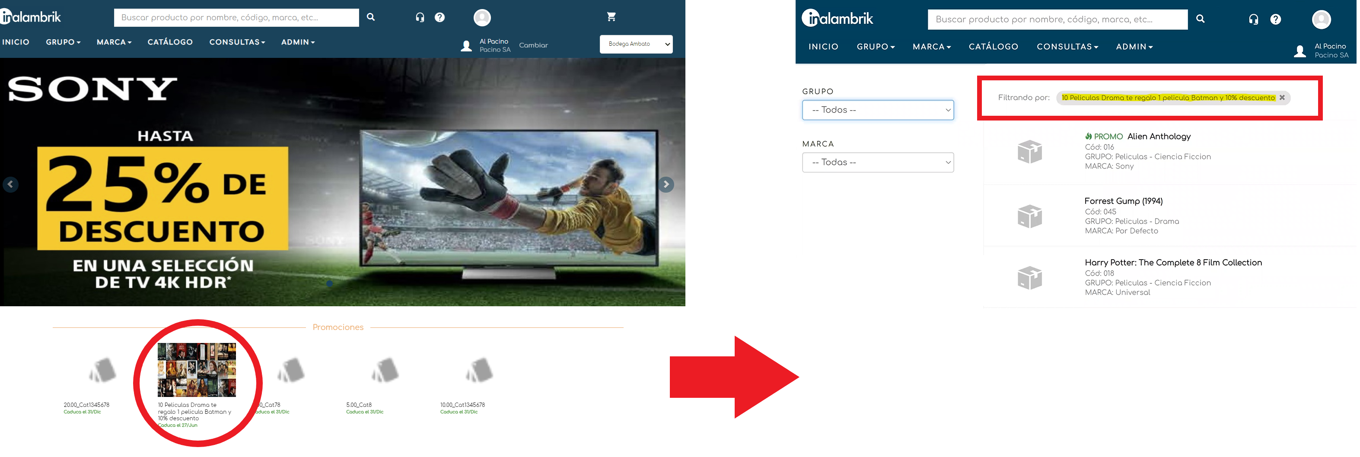Open the user avatar on the home page header
Screen dimensions: 1360x457
pyautogui.click(x=482, y=17)
